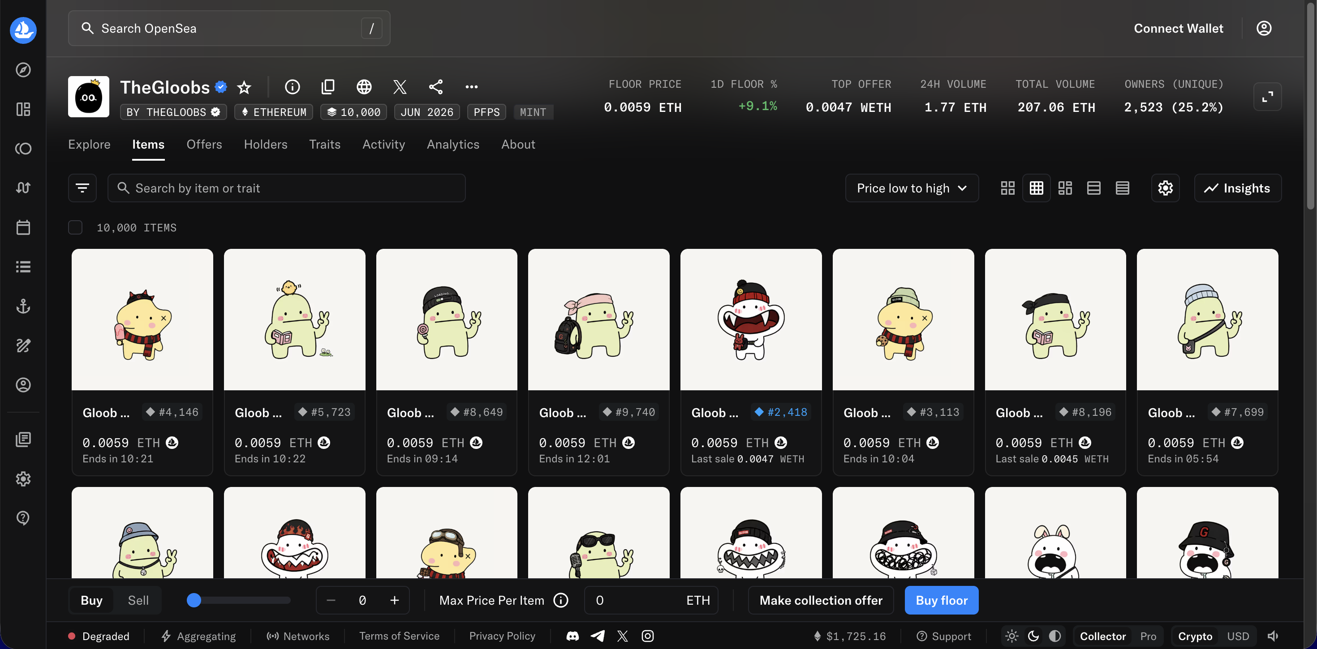Click the sweep quantity slider handle
The image size is (1317, 649).
(x=194, y=601)
